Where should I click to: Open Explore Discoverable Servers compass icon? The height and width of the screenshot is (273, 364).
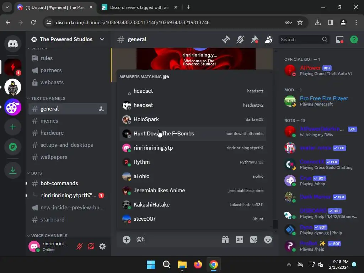tap(13, 147)
